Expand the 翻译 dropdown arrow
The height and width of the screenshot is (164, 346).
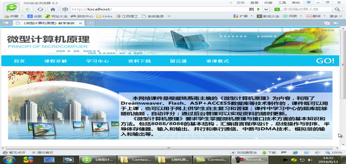[x=325, y=16]
